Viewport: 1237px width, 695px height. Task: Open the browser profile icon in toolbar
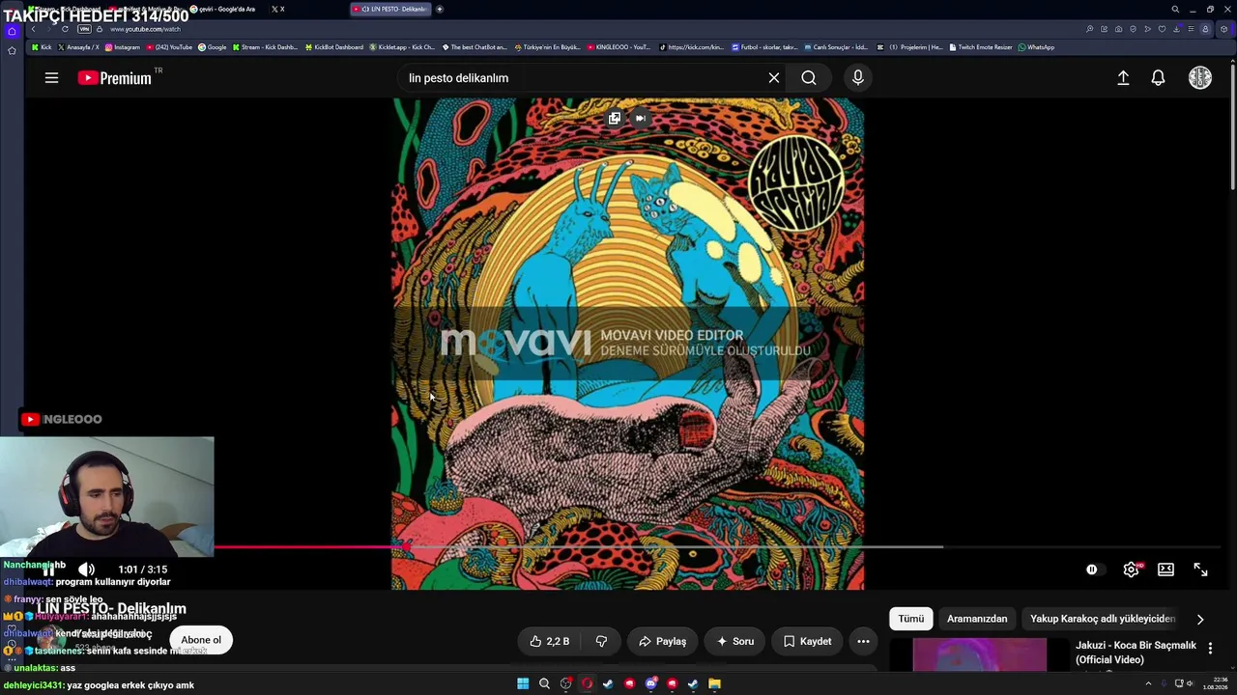click(1205, 29)
